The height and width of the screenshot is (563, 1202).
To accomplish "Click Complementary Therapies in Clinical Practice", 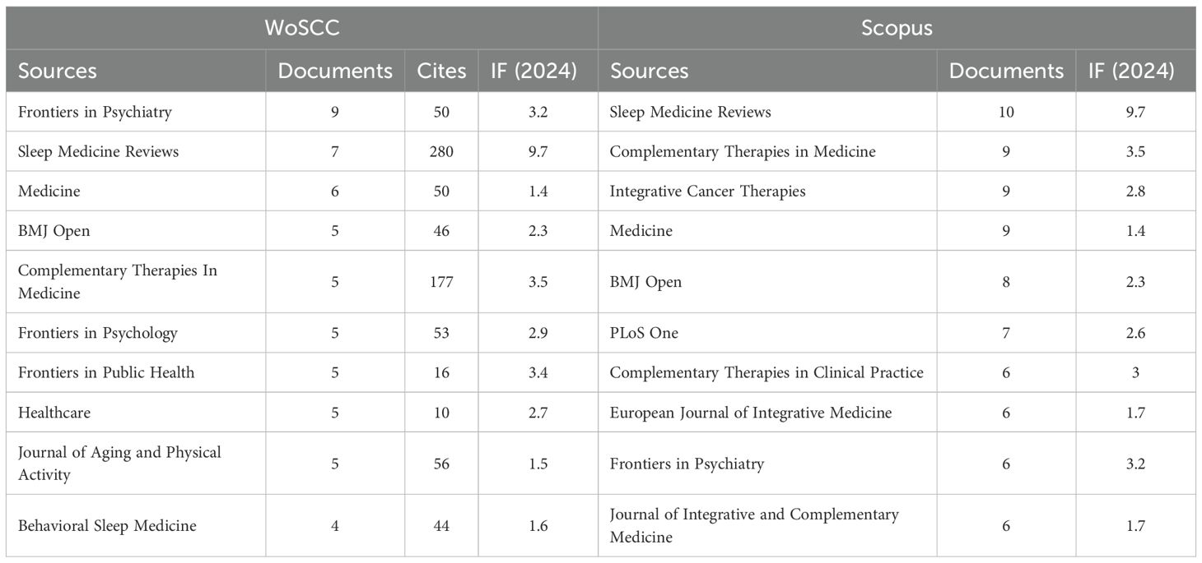I will click(x=766, y=372).
